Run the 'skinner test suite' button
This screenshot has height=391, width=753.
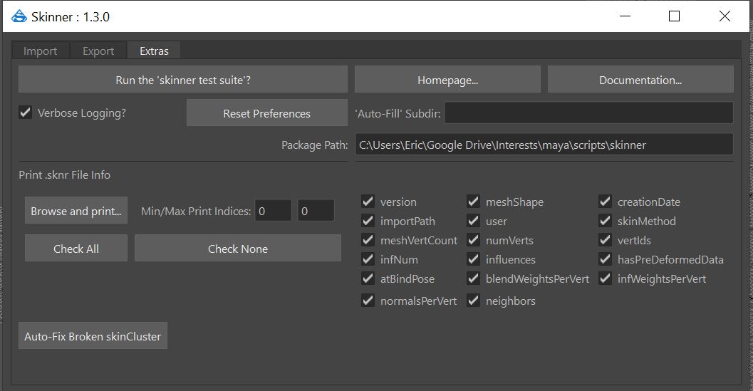pyautogui.click(x=183, y=80)
